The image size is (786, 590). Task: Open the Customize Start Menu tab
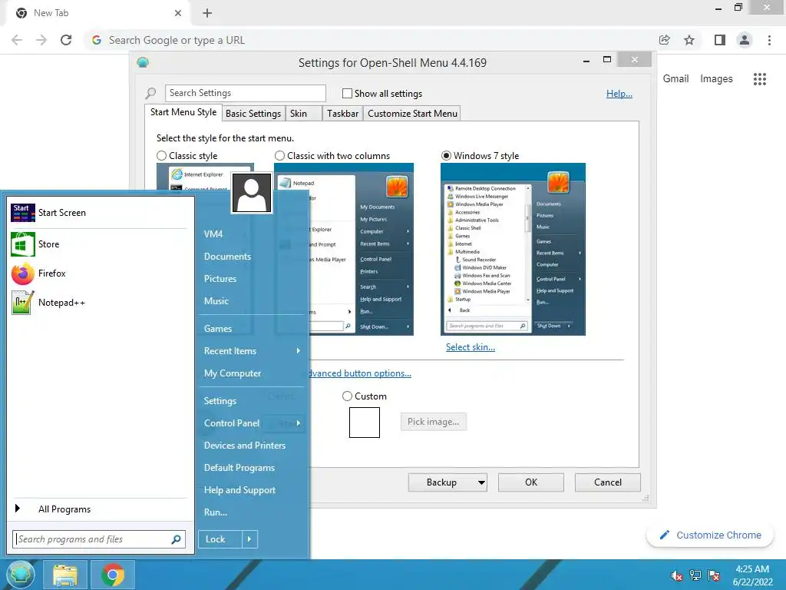[x=412, y=114]
